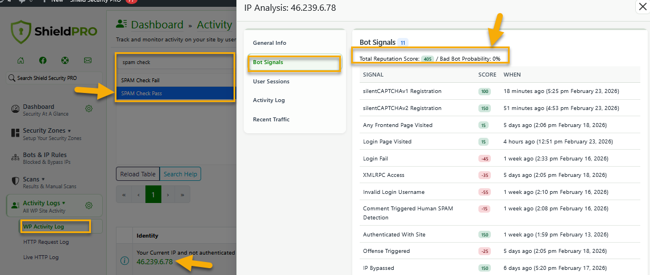Click the Activity Logs user-list icon

(x=15, y=205)
